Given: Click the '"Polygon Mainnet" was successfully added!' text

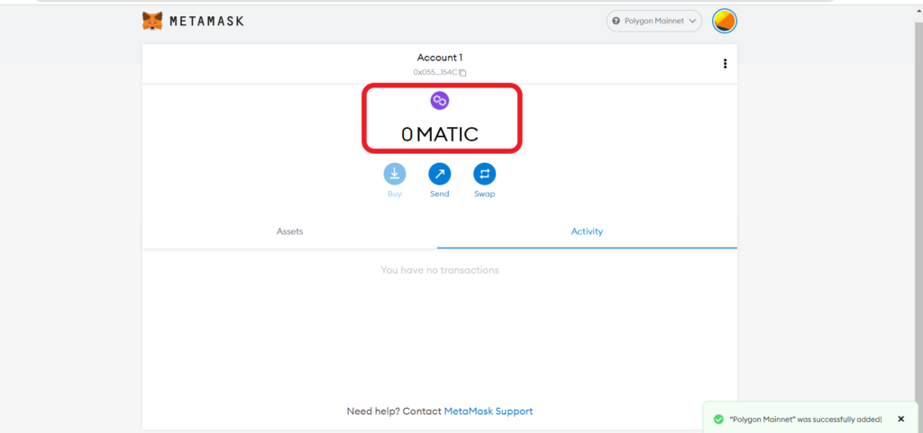Looking at the screenshot, I should click(x=805, y=419).
